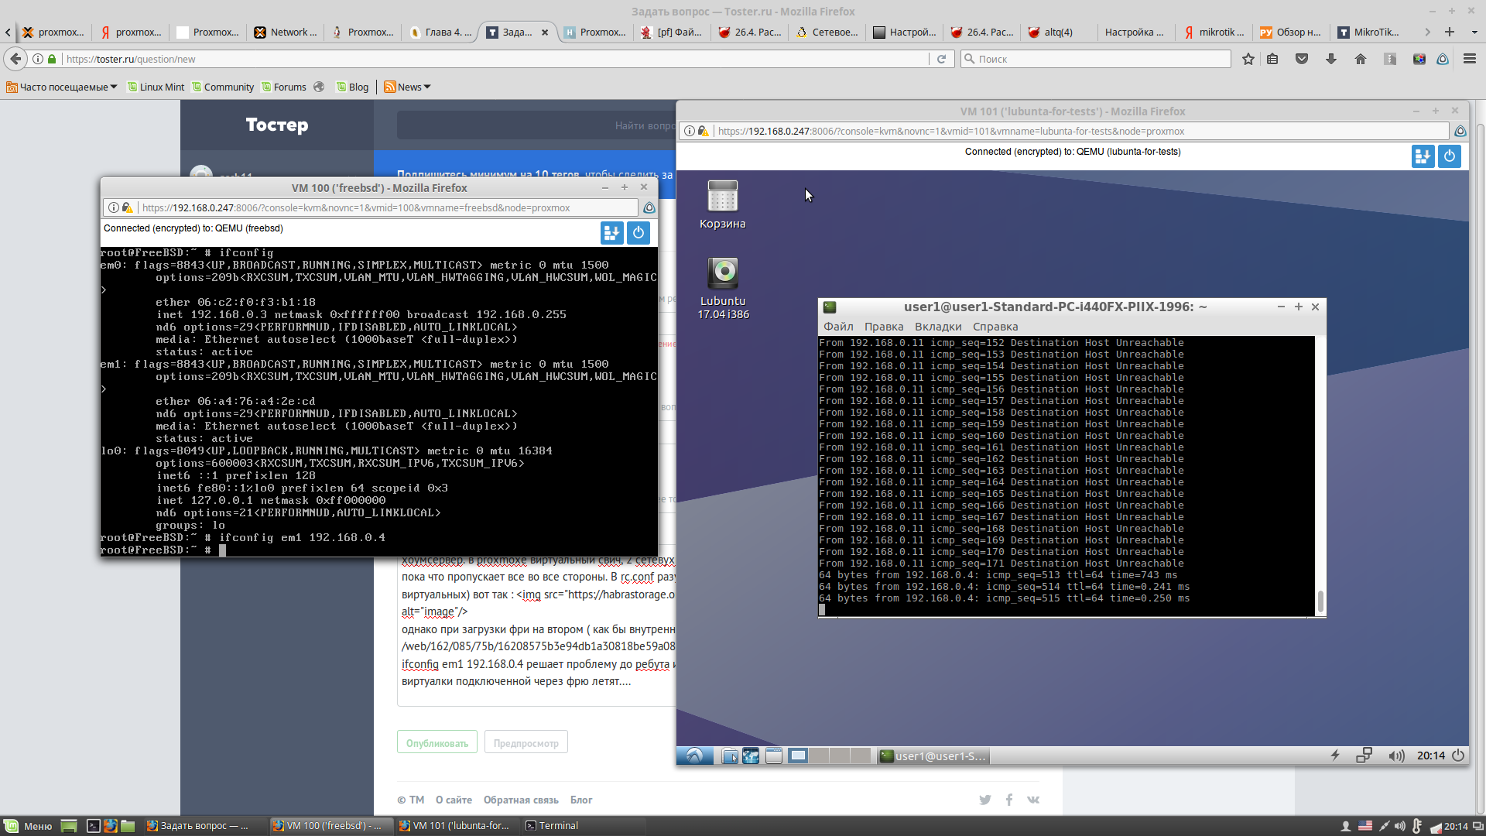The height and width of the screenshot is (836, 1486).
Task: Click the Тостер site logo
Action: 277,125
